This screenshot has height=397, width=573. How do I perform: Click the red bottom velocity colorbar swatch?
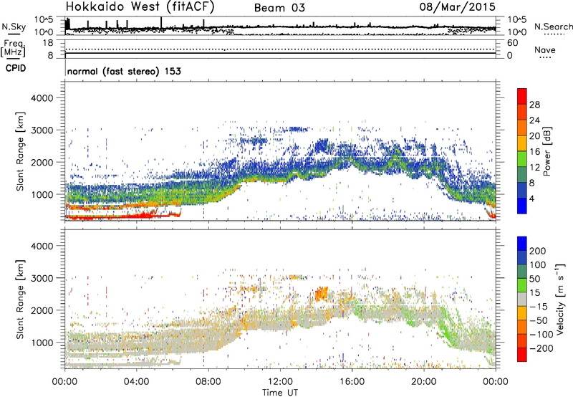(x=522, y=355)
